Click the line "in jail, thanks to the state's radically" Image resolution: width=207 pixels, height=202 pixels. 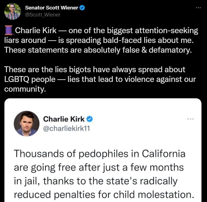point(96,181)
